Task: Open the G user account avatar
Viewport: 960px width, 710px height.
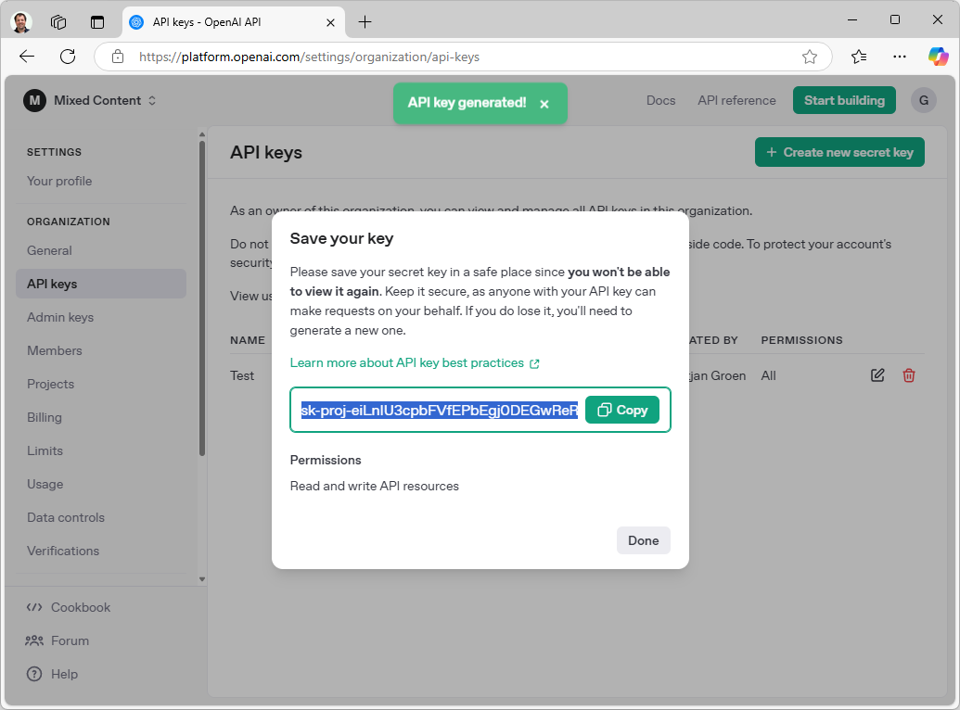Action: tap(923, 100)
